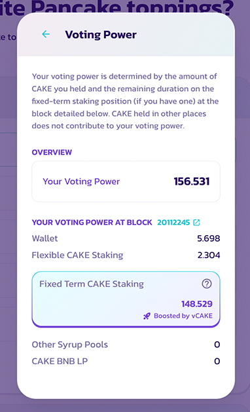Click the rocket icon beside Boosted by vCAKE
The height and width of the screenshot is (412, 250).
click(147, 316)
